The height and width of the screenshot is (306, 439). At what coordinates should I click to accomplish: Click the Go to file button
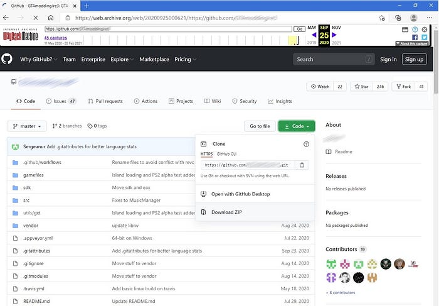[260, 126]
